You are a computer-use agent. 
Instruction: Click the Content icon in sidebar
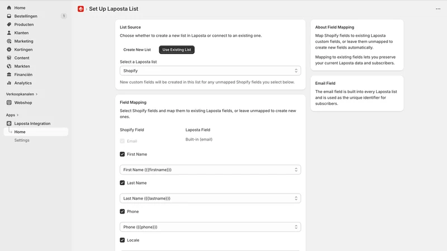click(x=9, y=58)
